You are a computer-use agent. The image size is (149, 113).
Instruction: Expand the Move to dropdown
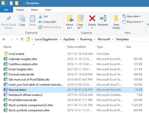(70, 26)
